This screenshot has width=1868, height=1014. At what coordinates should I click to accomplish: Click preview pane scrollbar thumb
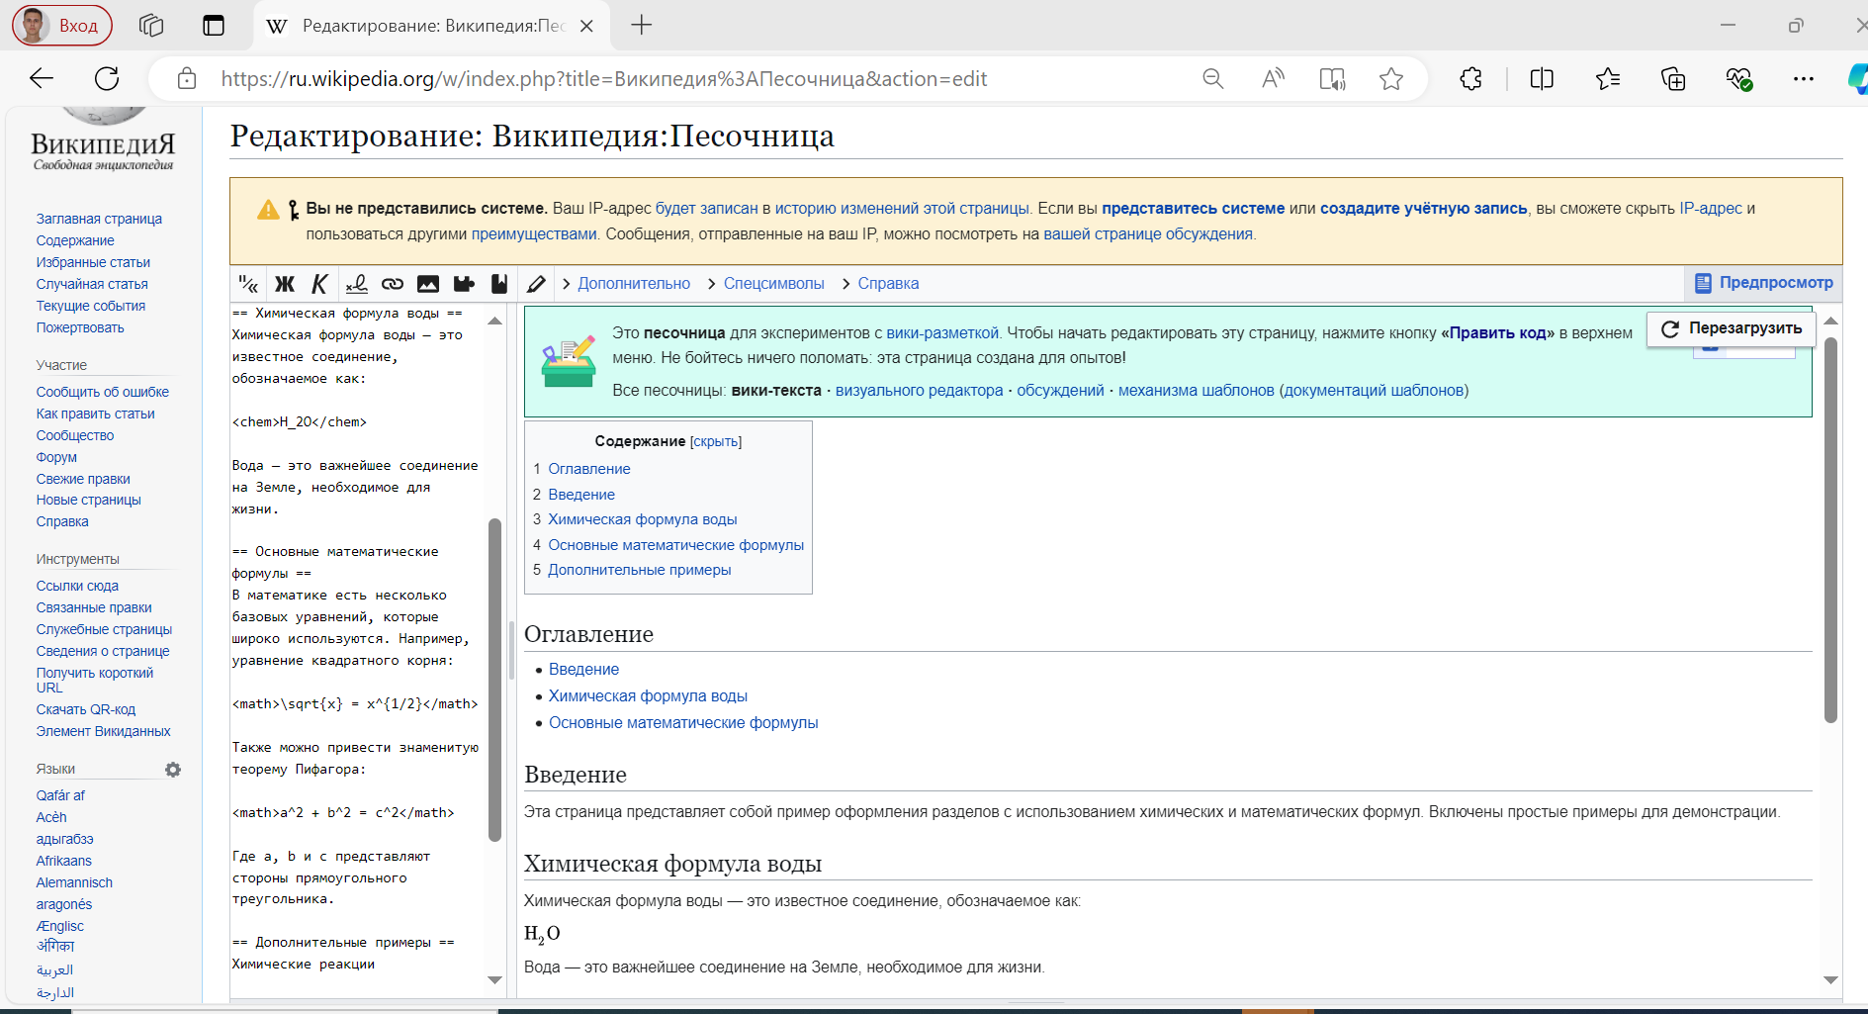[1830, 529]
